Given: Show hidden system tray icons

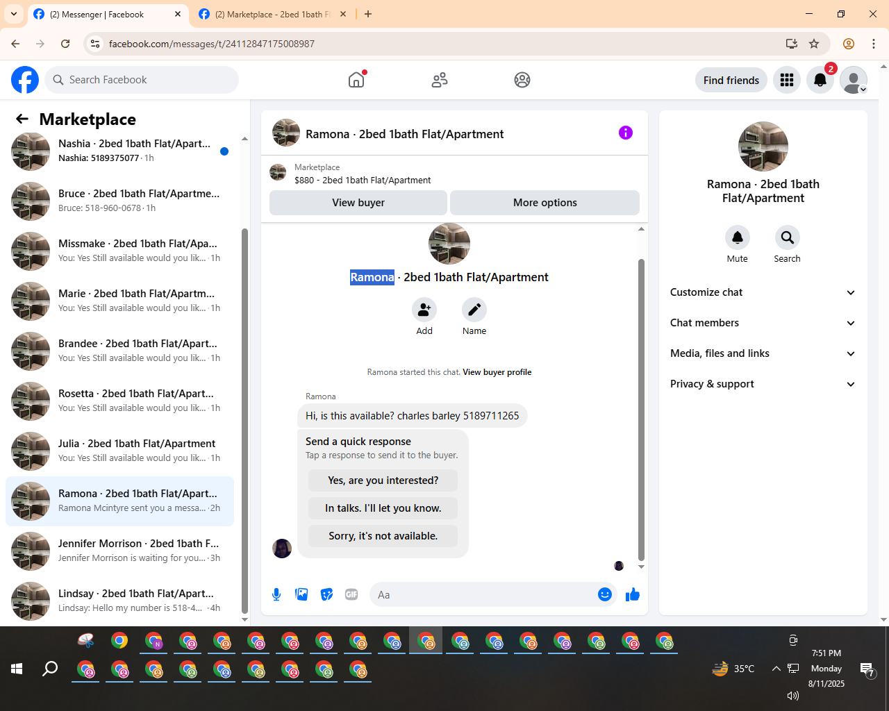Looking at the screenshot, I should pyautogui.click(x=776, y=669).
